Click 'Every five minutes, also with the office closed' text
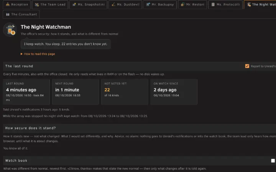276x172 pixels. pos(84,74)
